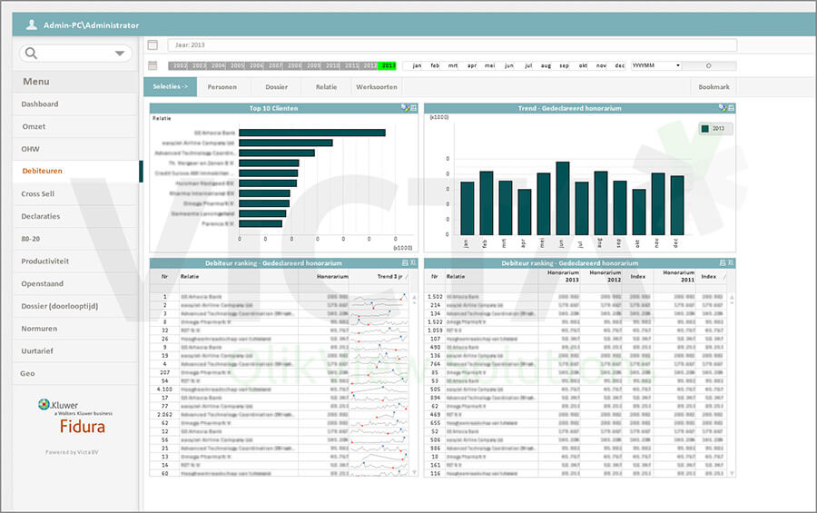This screenshot has width=817, height=513.
Task: Click the fast change icon on Trend chart
Action: click(x=723, y=108)
